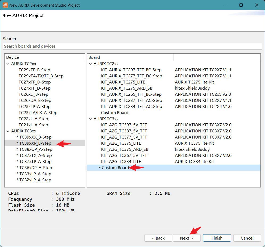Click the APPLICATION KIT TC2x5 V2.0 description
Viewport: 265px width, 247px height.
tap(203, 94)
